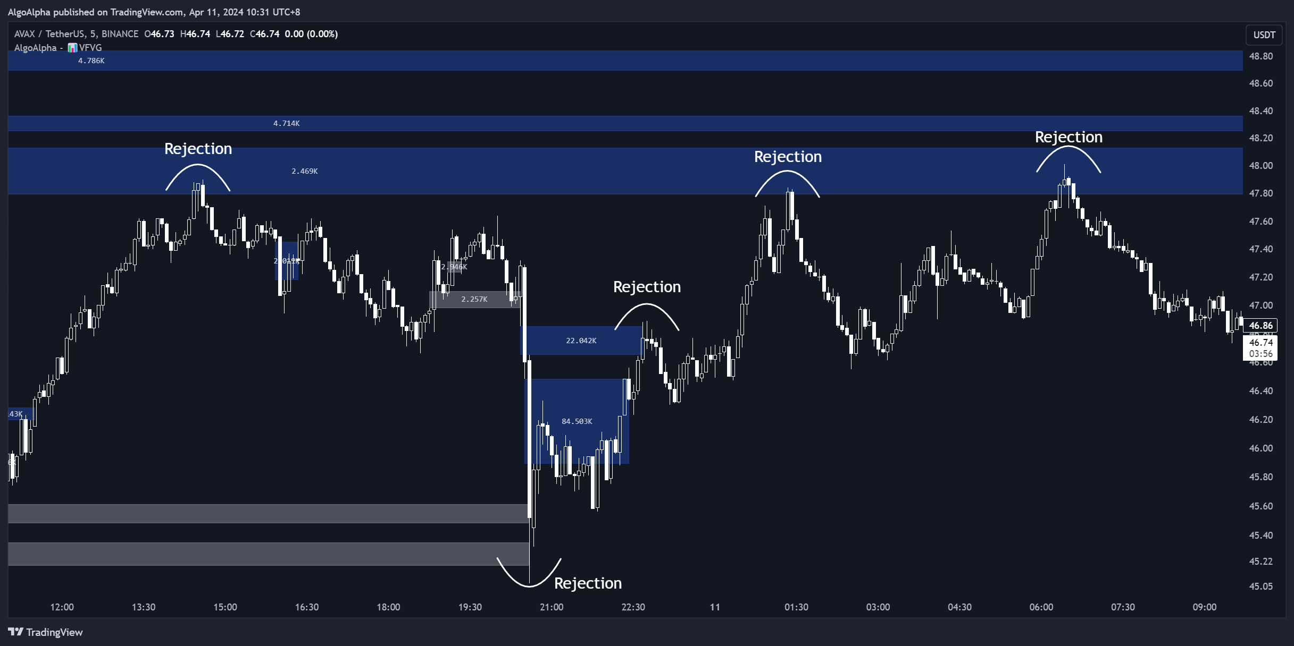
Task: Click the 46.40 price axis label
Action: click(x=1261, y=391)
